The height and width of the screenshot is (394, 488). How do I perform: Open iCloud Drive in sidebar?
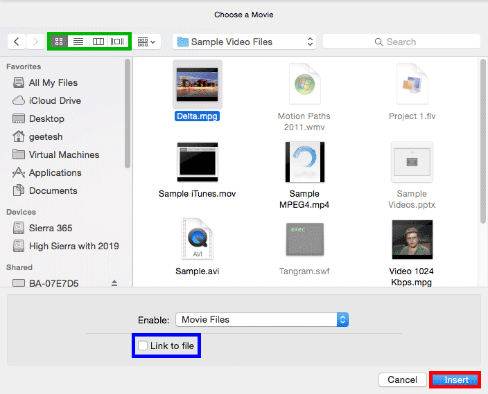click(x=55, y=100)
